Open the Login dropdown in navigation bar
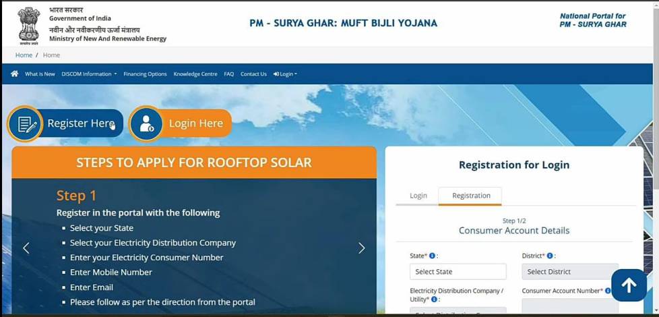This screenshot has height=317, width=659. point(285,74)
